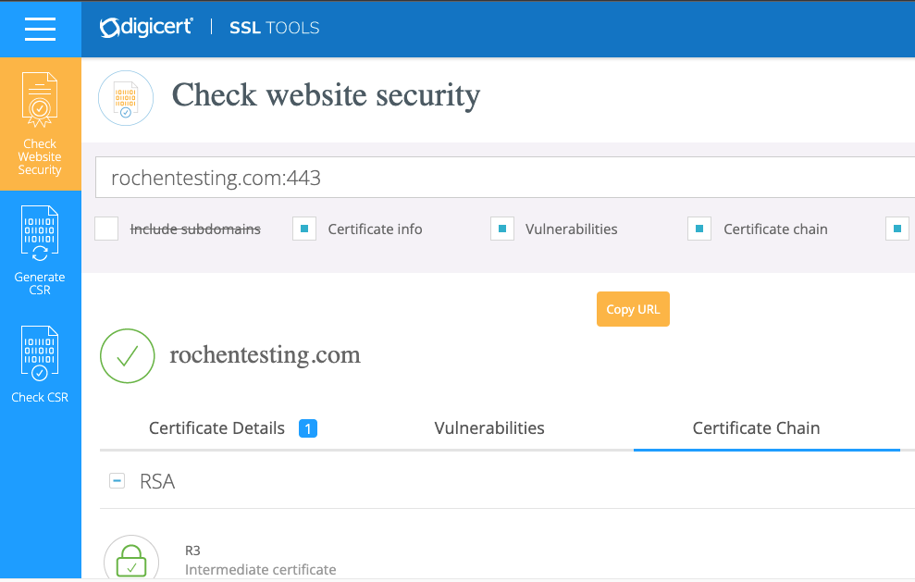Open Check CSR sidebar tool

[41, 365]
